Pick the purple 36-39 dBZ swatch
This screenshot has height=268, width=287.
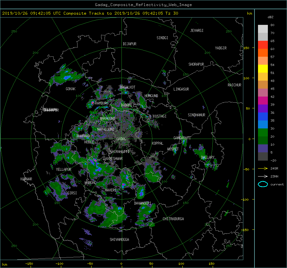[263, 108]
